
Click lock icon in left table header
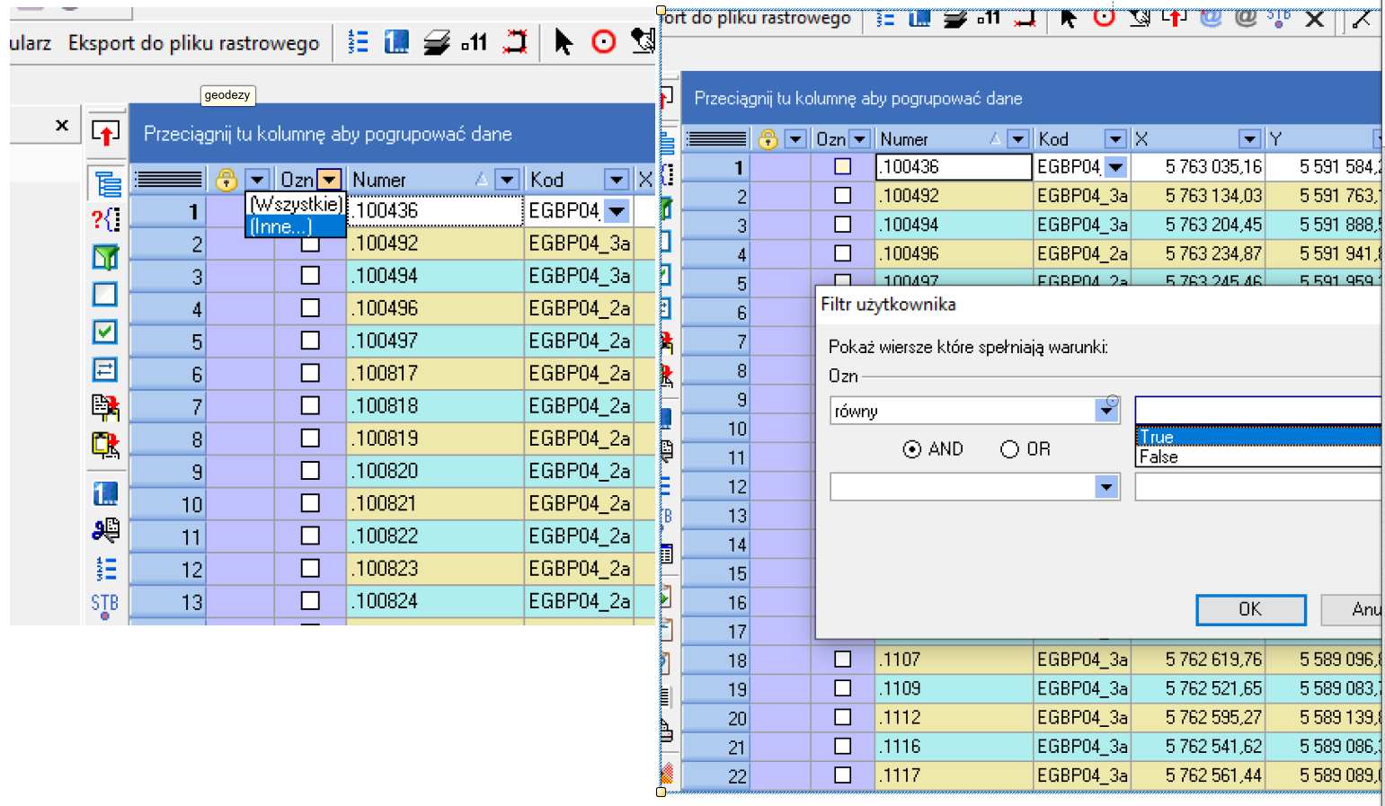tap(226, 180)
